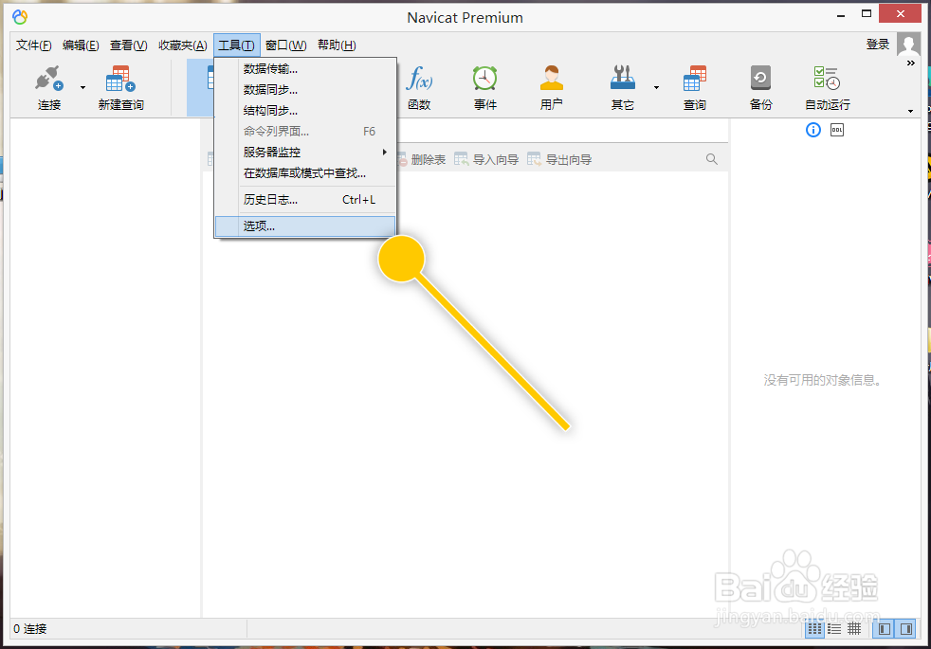Click the Navicat logo in title bar
This screenshot has height=649, width=931.
coord(20,17)
